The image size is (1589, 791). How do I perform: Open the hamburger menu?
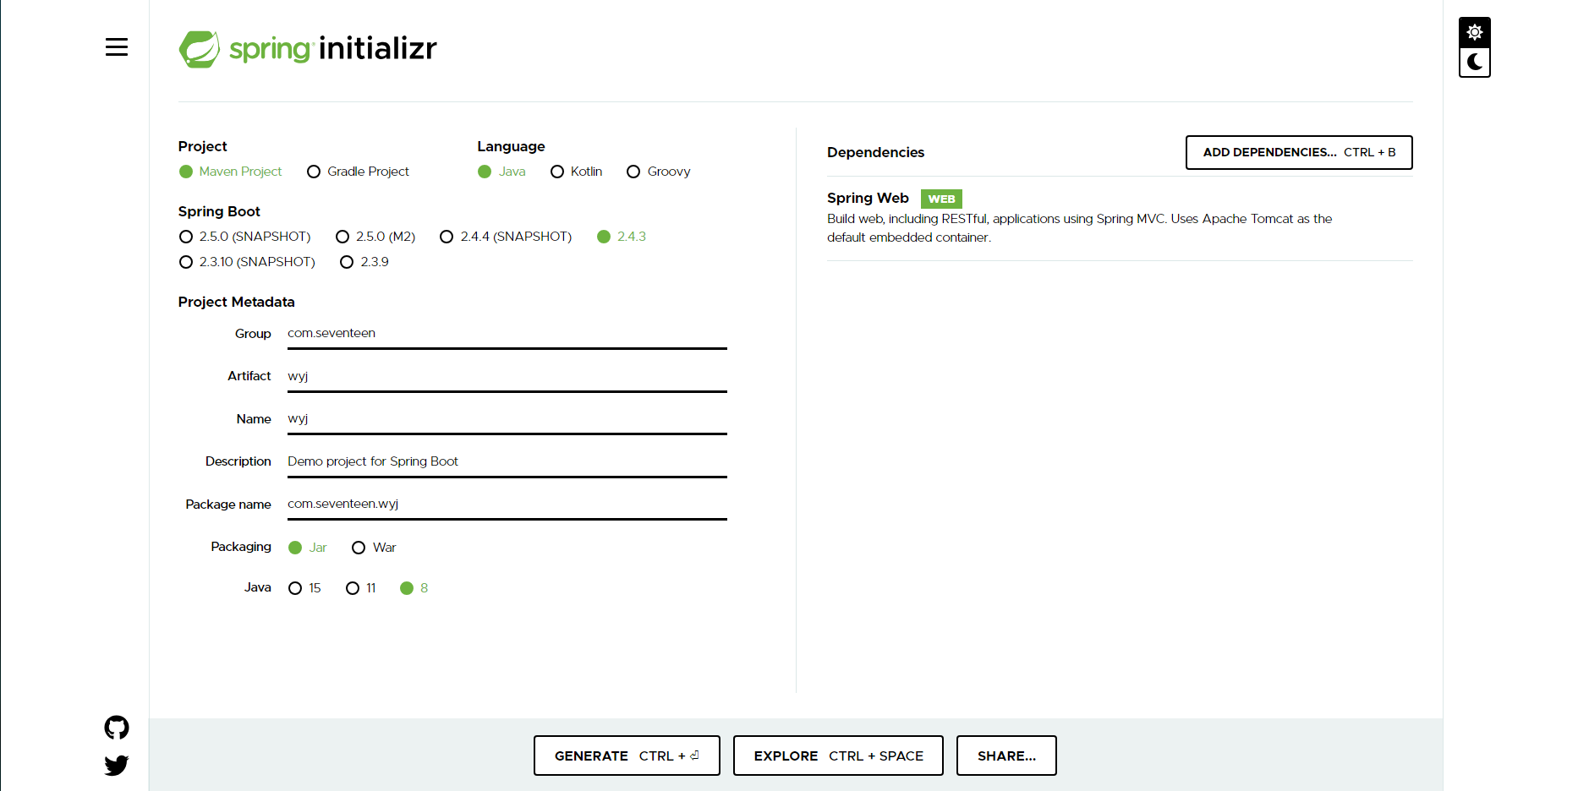tap(117, 47)
